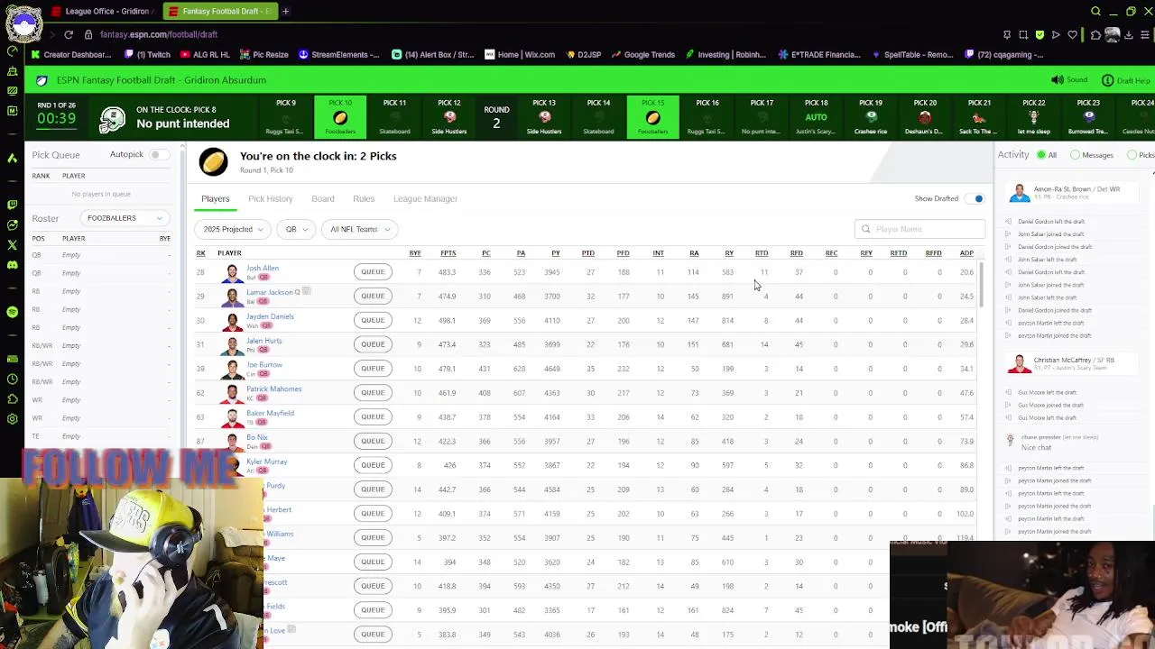Switch to the Rules tab
Screen dimensions: 1155x649
[x=364, y=198]
